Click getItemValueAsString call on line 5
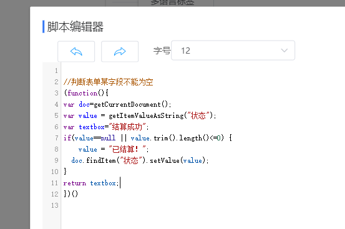The image size is (345, 229). 162,115
